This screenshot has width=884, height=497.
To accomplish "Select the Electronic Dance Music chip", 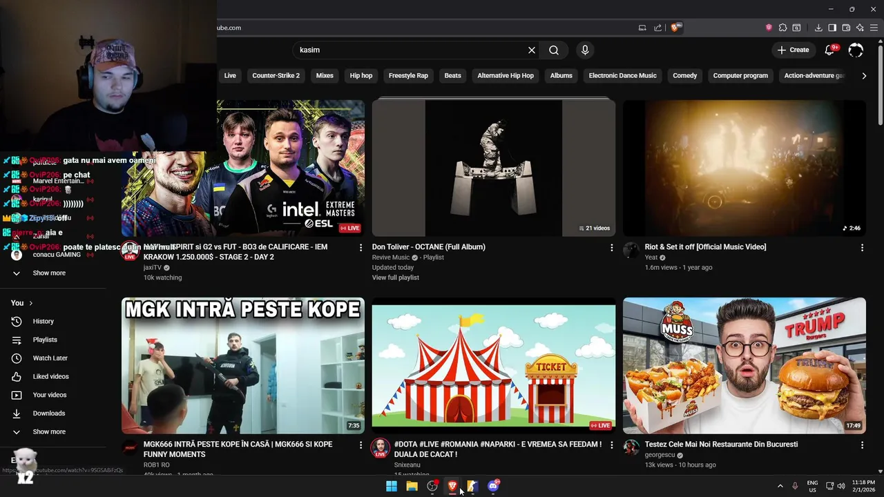I will (623, 76).
